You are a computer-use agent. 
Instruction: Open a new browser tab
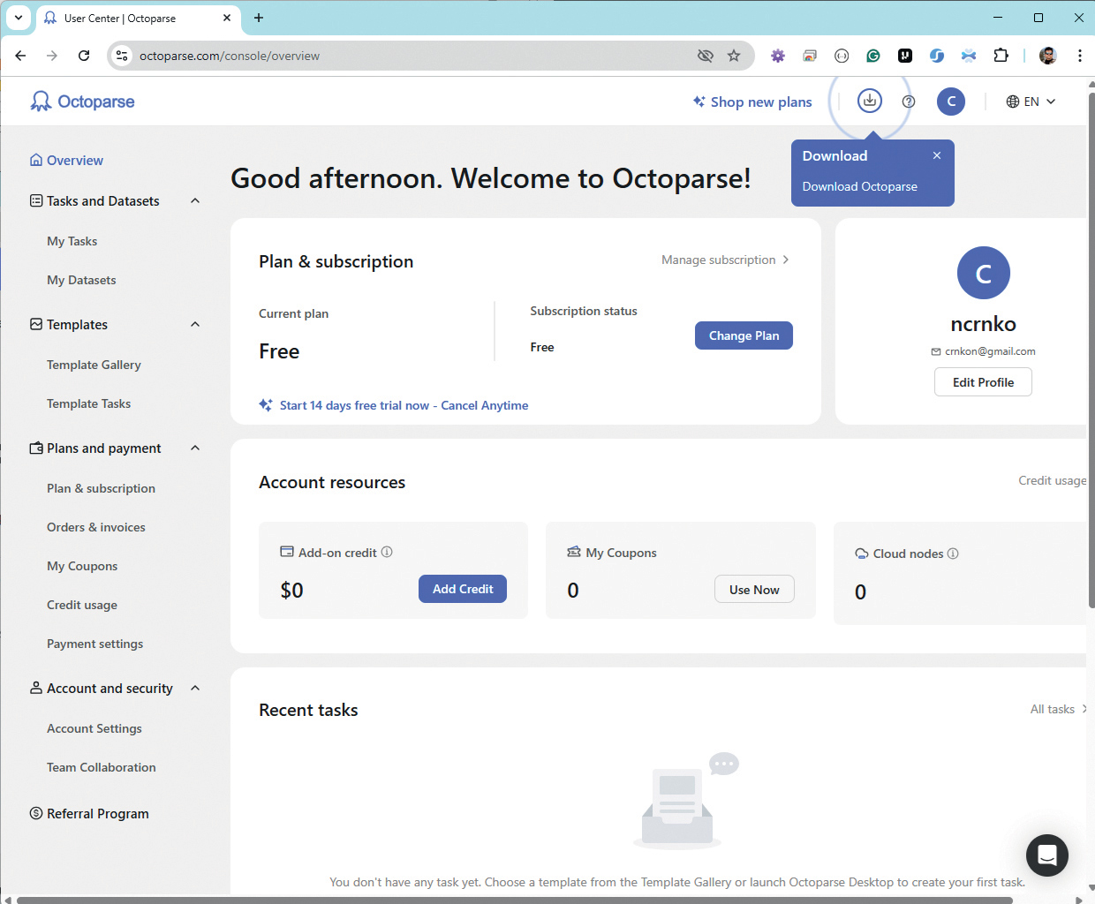coord(259,18)
